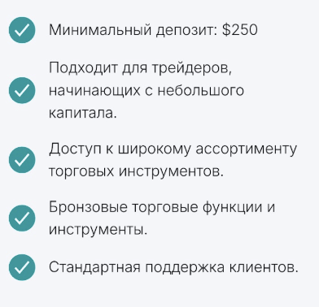This screenshot has height=307, width=319.
Task: Select the checkmark icon beside Доступ к широкому ассортименту
Action: tap(22, 160)
